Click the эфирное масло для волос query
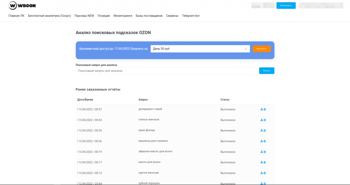This screenshot has width=350, height=185. pyautogui.click(x=156, y=151)
